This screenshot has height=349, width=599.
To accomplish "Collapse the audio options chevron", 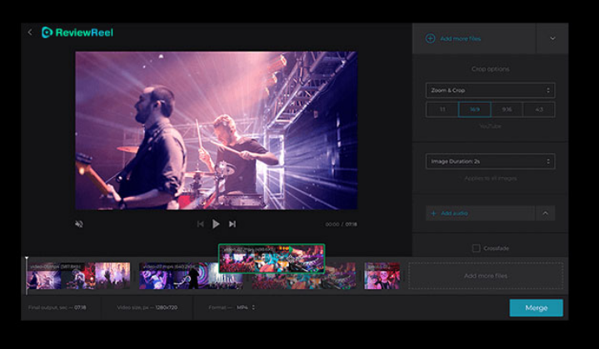I will 546,214.
